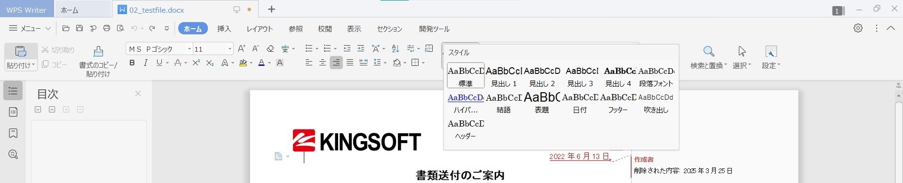Apply subscript formatting
The image size is (903, 183).
[210, 63]
